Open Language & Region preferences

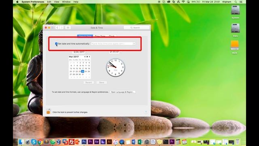tap(123, 92)
